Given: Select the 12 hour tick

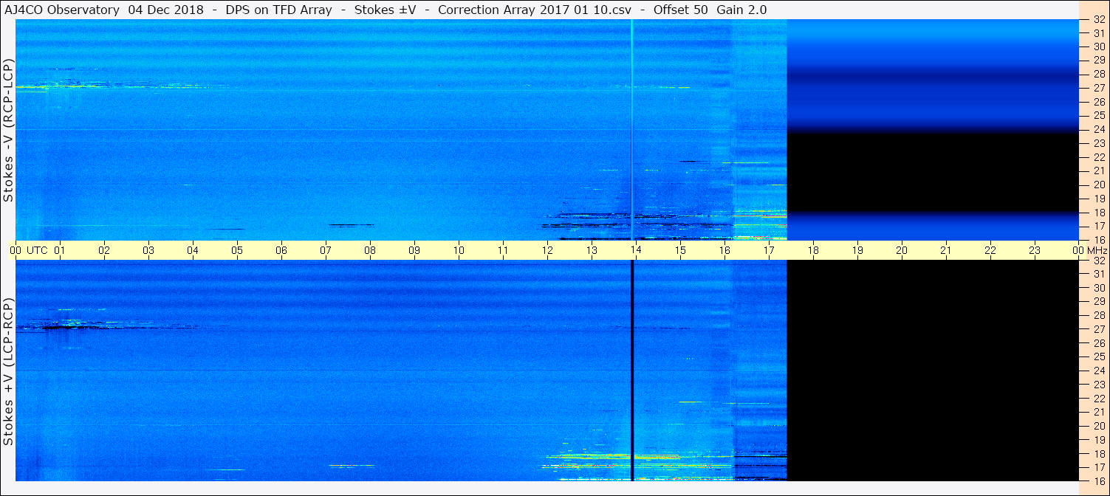Looking at the screenshot, I should 547,250.
